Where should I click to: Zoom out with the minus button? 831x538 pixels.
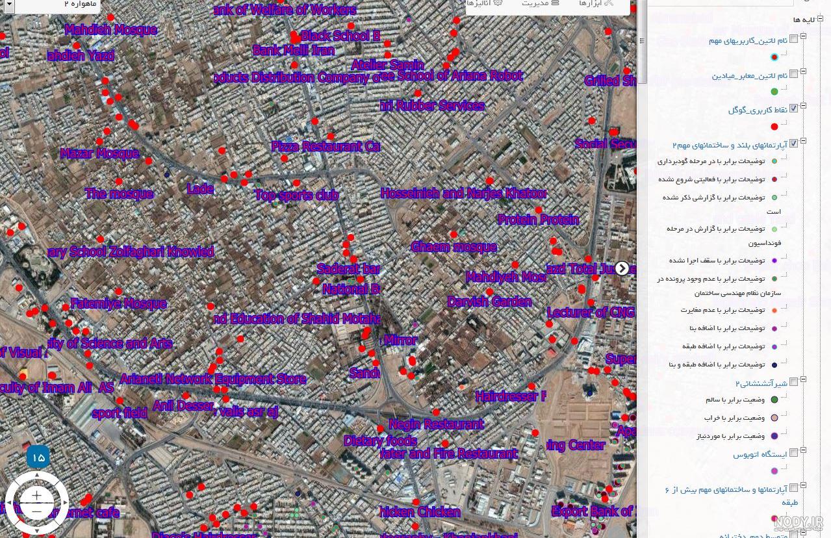coord(36,510)
